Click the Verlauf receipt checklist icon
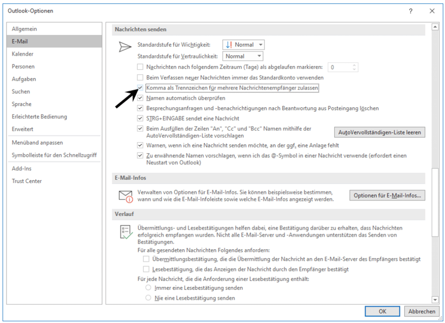This screenshot has height=323, width=445. [x=126, y=232]
